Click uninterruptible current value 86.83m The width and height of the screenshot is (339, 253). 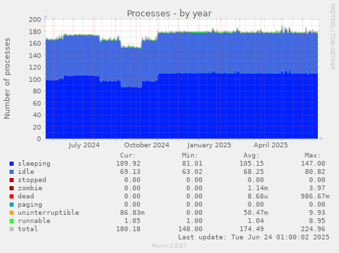pyautogui.click(x=132, y=213)
